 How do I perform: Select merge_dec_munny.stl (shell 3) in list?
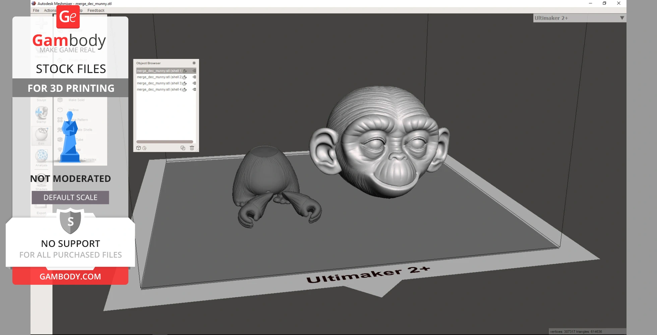click(x=159, y=83)
